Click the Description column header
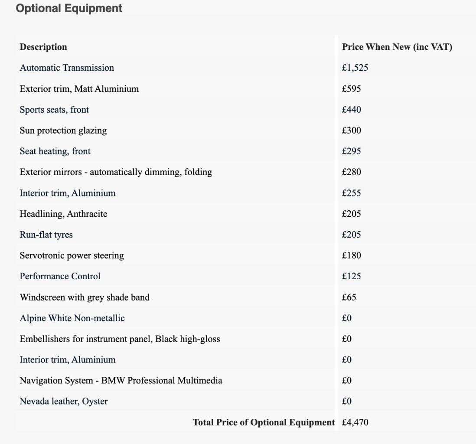The height and width of the screenshot is (444, 476). click(43, 47)
